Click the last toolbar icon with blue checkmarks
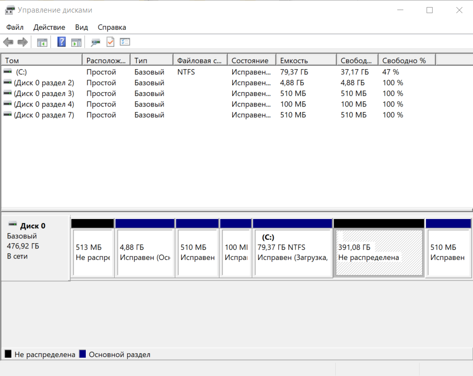This screenshot has height=376, width=473. 125,42
